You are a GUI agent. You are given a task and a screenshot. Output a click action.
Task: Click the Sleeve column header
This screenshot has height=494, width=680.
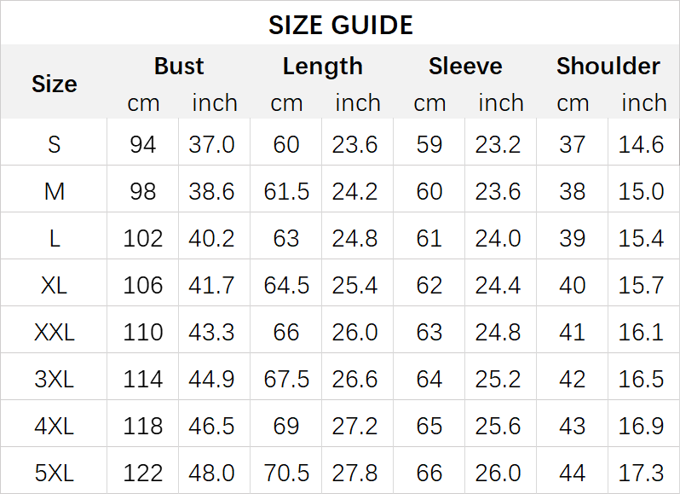pos(465,67)
